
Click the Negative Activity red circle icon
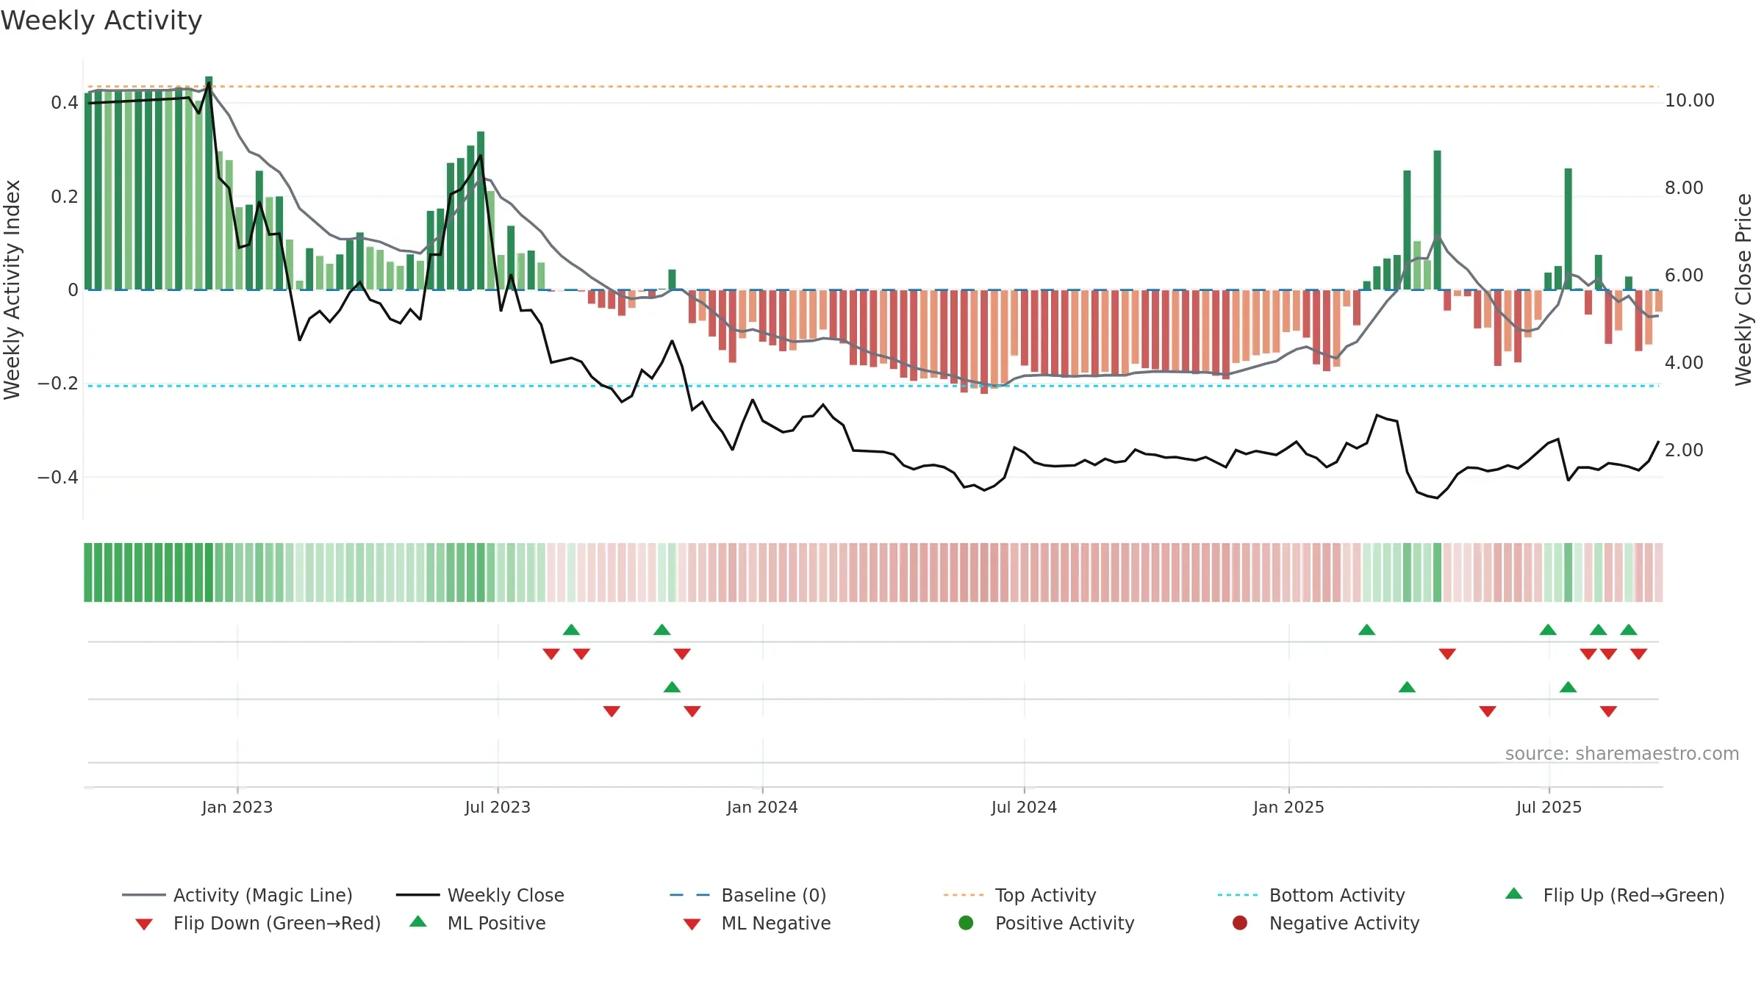pos(1240,922)
